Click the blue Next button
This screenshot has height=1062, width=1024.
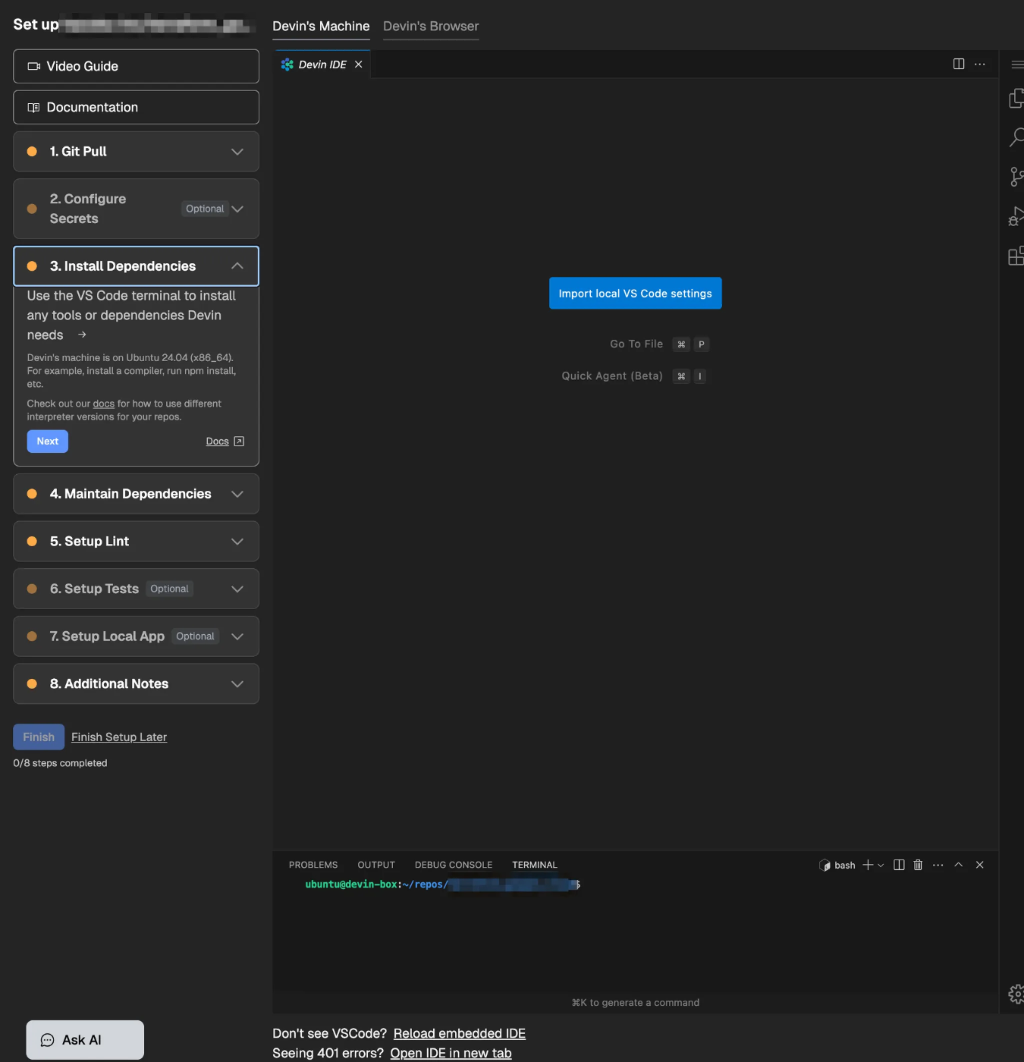pos(48,441)
